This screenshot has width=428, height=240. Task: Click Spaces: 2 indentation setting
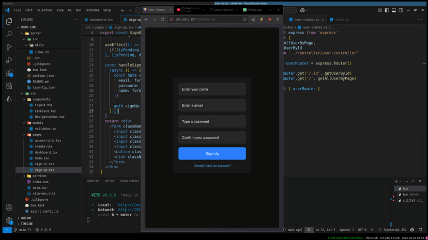347,230
